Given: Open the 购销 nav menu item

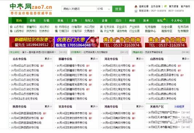Looking at the screenshot, I should pyautogui.click(x=132, y=20).
